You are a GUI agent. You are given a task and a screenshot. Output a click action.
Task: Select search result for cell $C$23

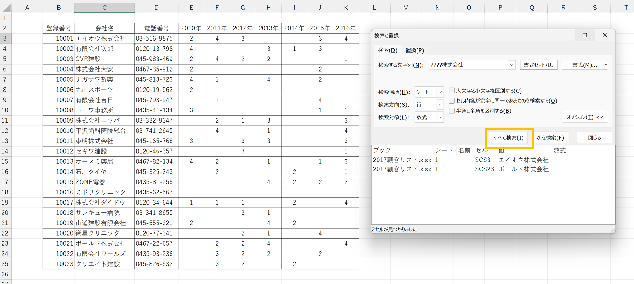pyautogui.click(x=484, y=169)
